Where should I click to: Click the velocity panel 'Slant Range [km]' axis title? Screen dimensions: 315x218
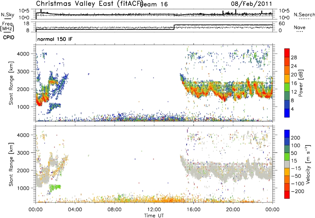pos(11,164)
